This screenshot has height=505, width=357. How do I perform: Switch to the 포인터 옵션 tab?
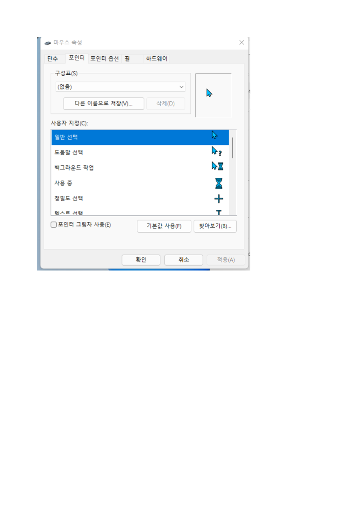click(105, 59)
